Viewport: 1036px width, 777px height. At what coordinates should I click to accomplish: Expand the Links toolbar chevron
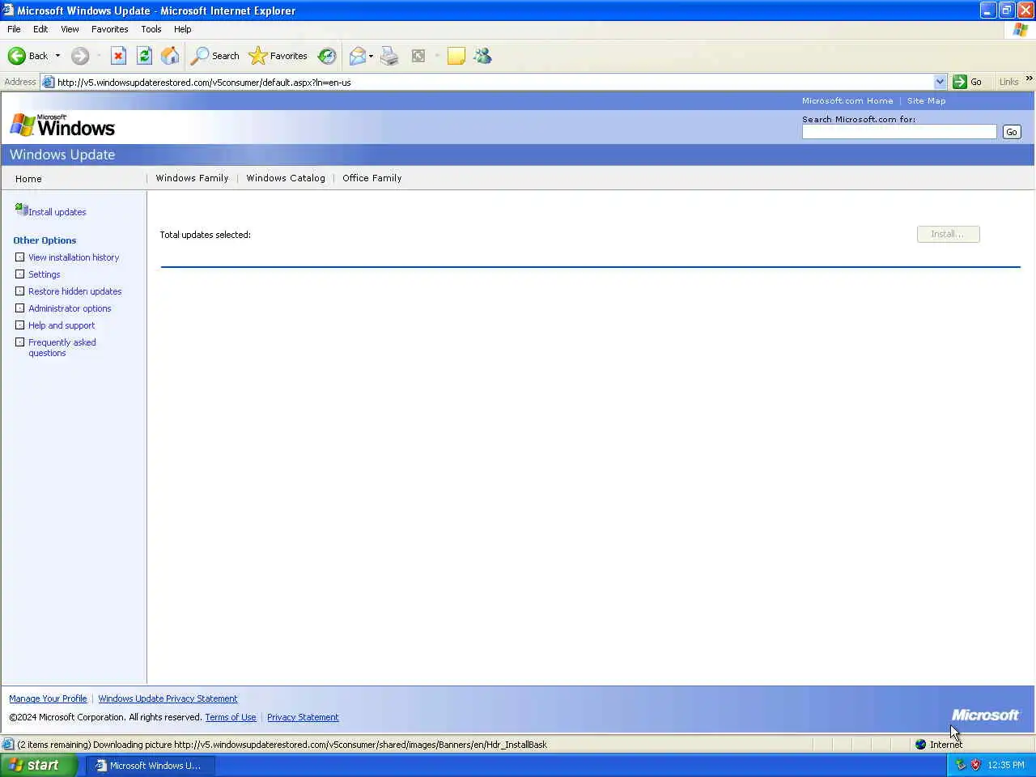[x=1029, y=79]
